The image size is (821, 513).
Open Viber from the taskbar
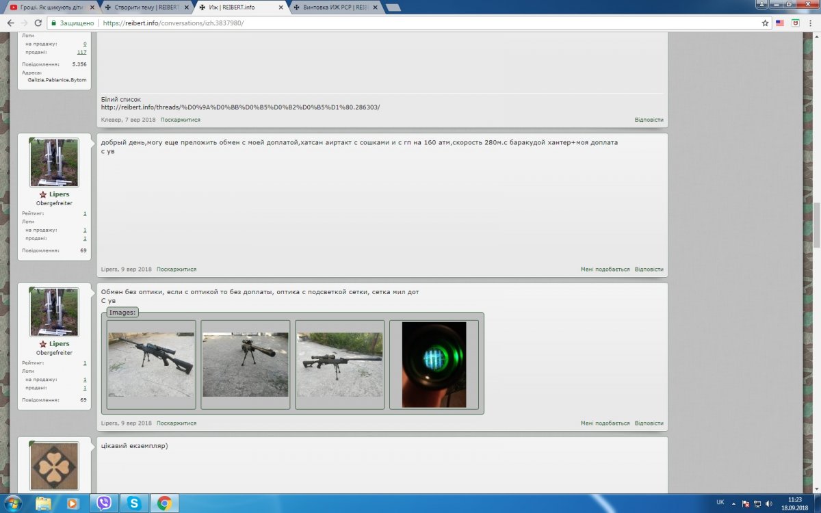tap(104, 503)
